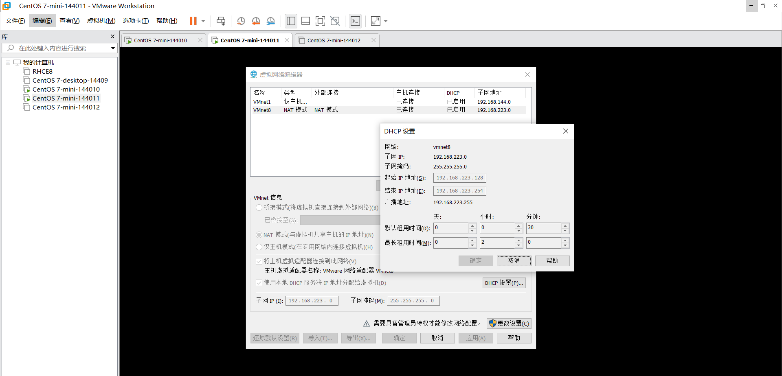This screenshot has width=782, height=376.
Task: Open the snapshot manager toolbar icon
Action: coord(271,21)
